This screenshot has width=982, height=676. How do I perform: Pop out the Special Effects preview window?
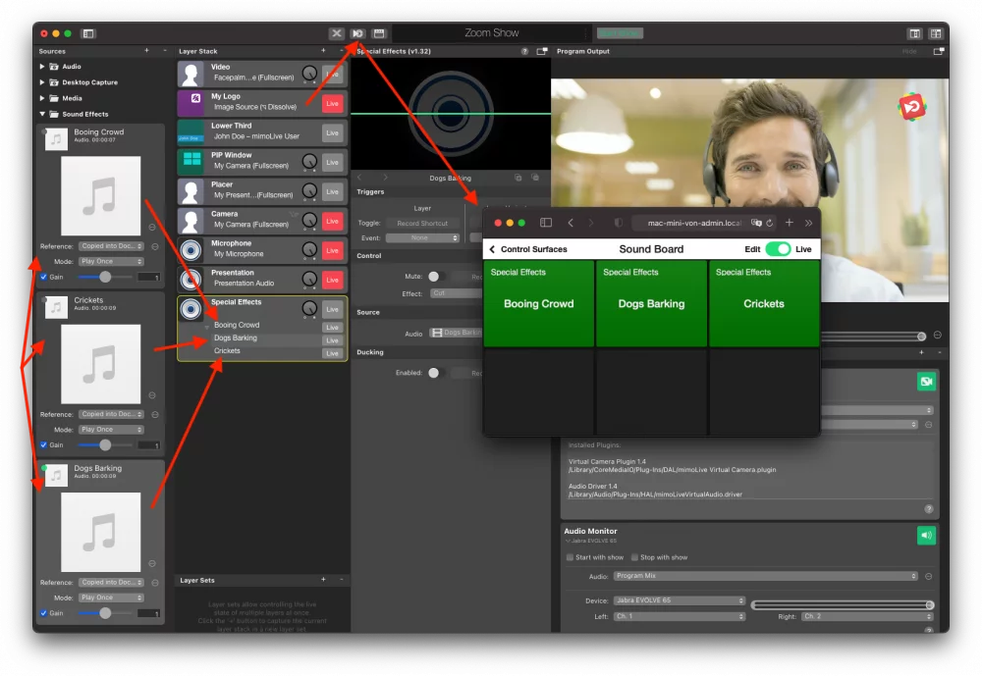tap(542, 51)
